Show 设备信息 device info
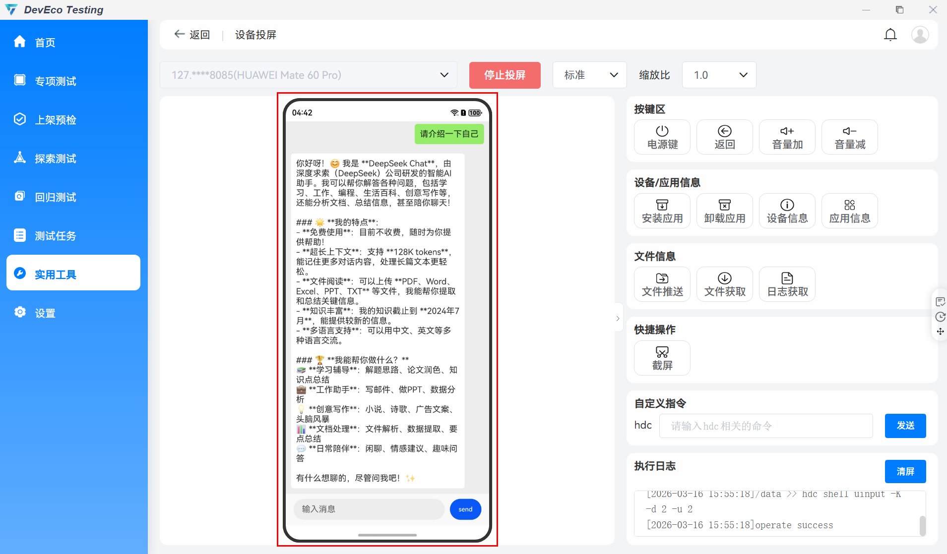 [787, 211]
